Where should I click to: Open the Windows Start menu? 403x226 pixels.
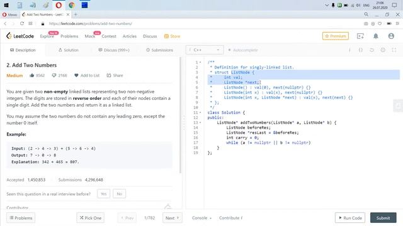click(x=6, y=5)
